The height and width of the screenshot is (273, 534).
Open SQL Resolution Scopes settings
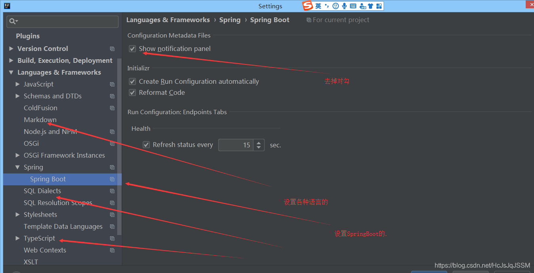click(58, 203)
